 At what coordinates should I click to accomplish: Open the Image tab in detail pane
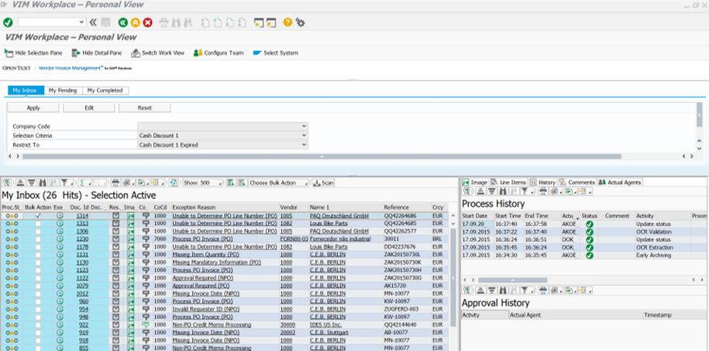tap(475, 182)
